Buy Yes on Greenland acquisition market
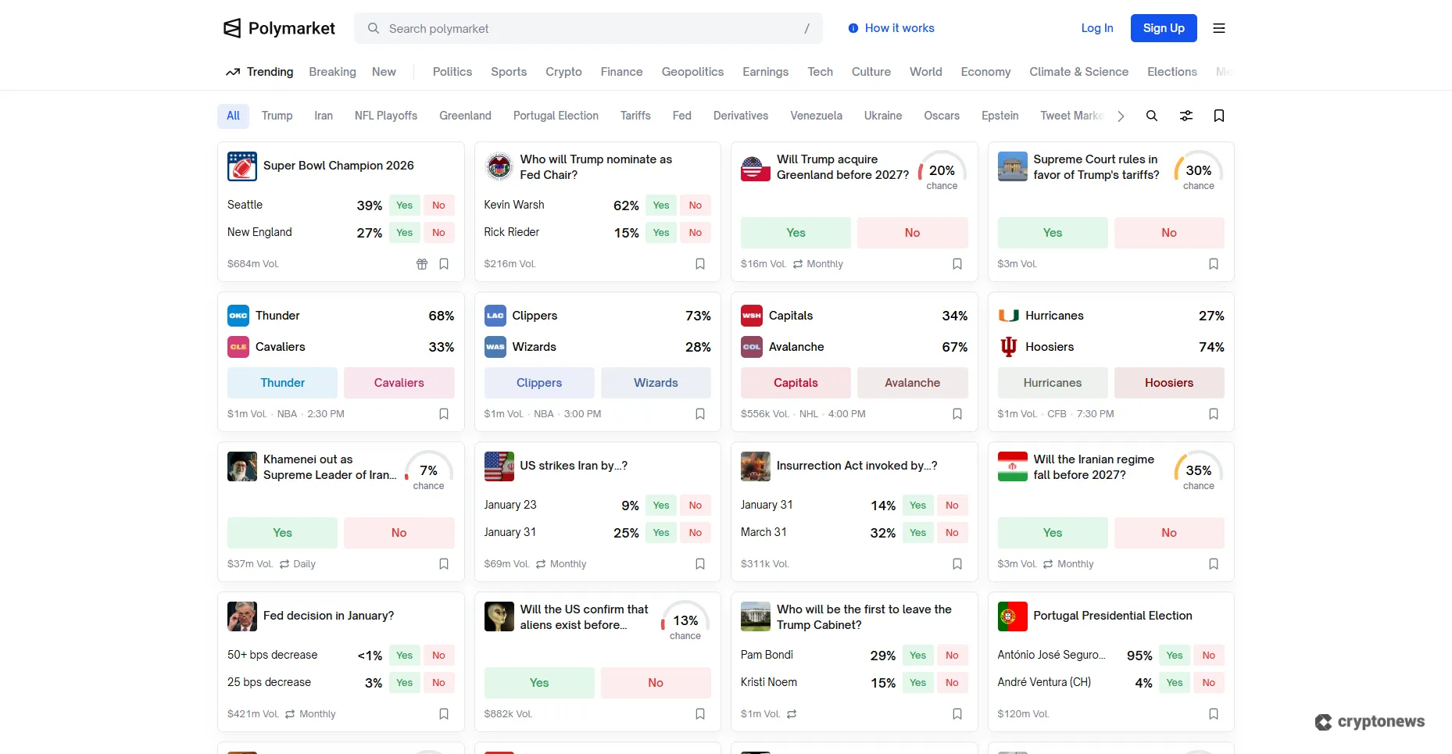The height and width of the screenshot is (754, 1452). pyautogui.click(x=796, y=233)
